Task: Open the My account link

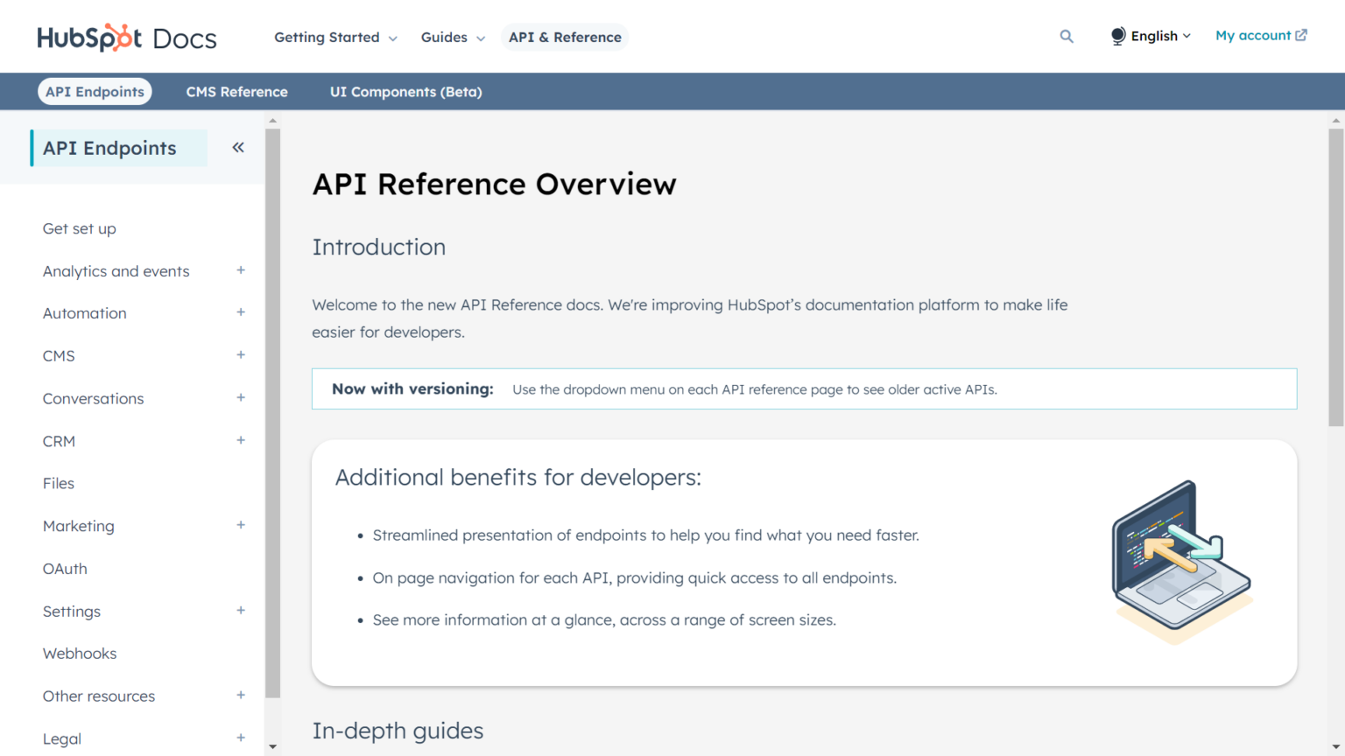Action: click(x=1261, y=36)
